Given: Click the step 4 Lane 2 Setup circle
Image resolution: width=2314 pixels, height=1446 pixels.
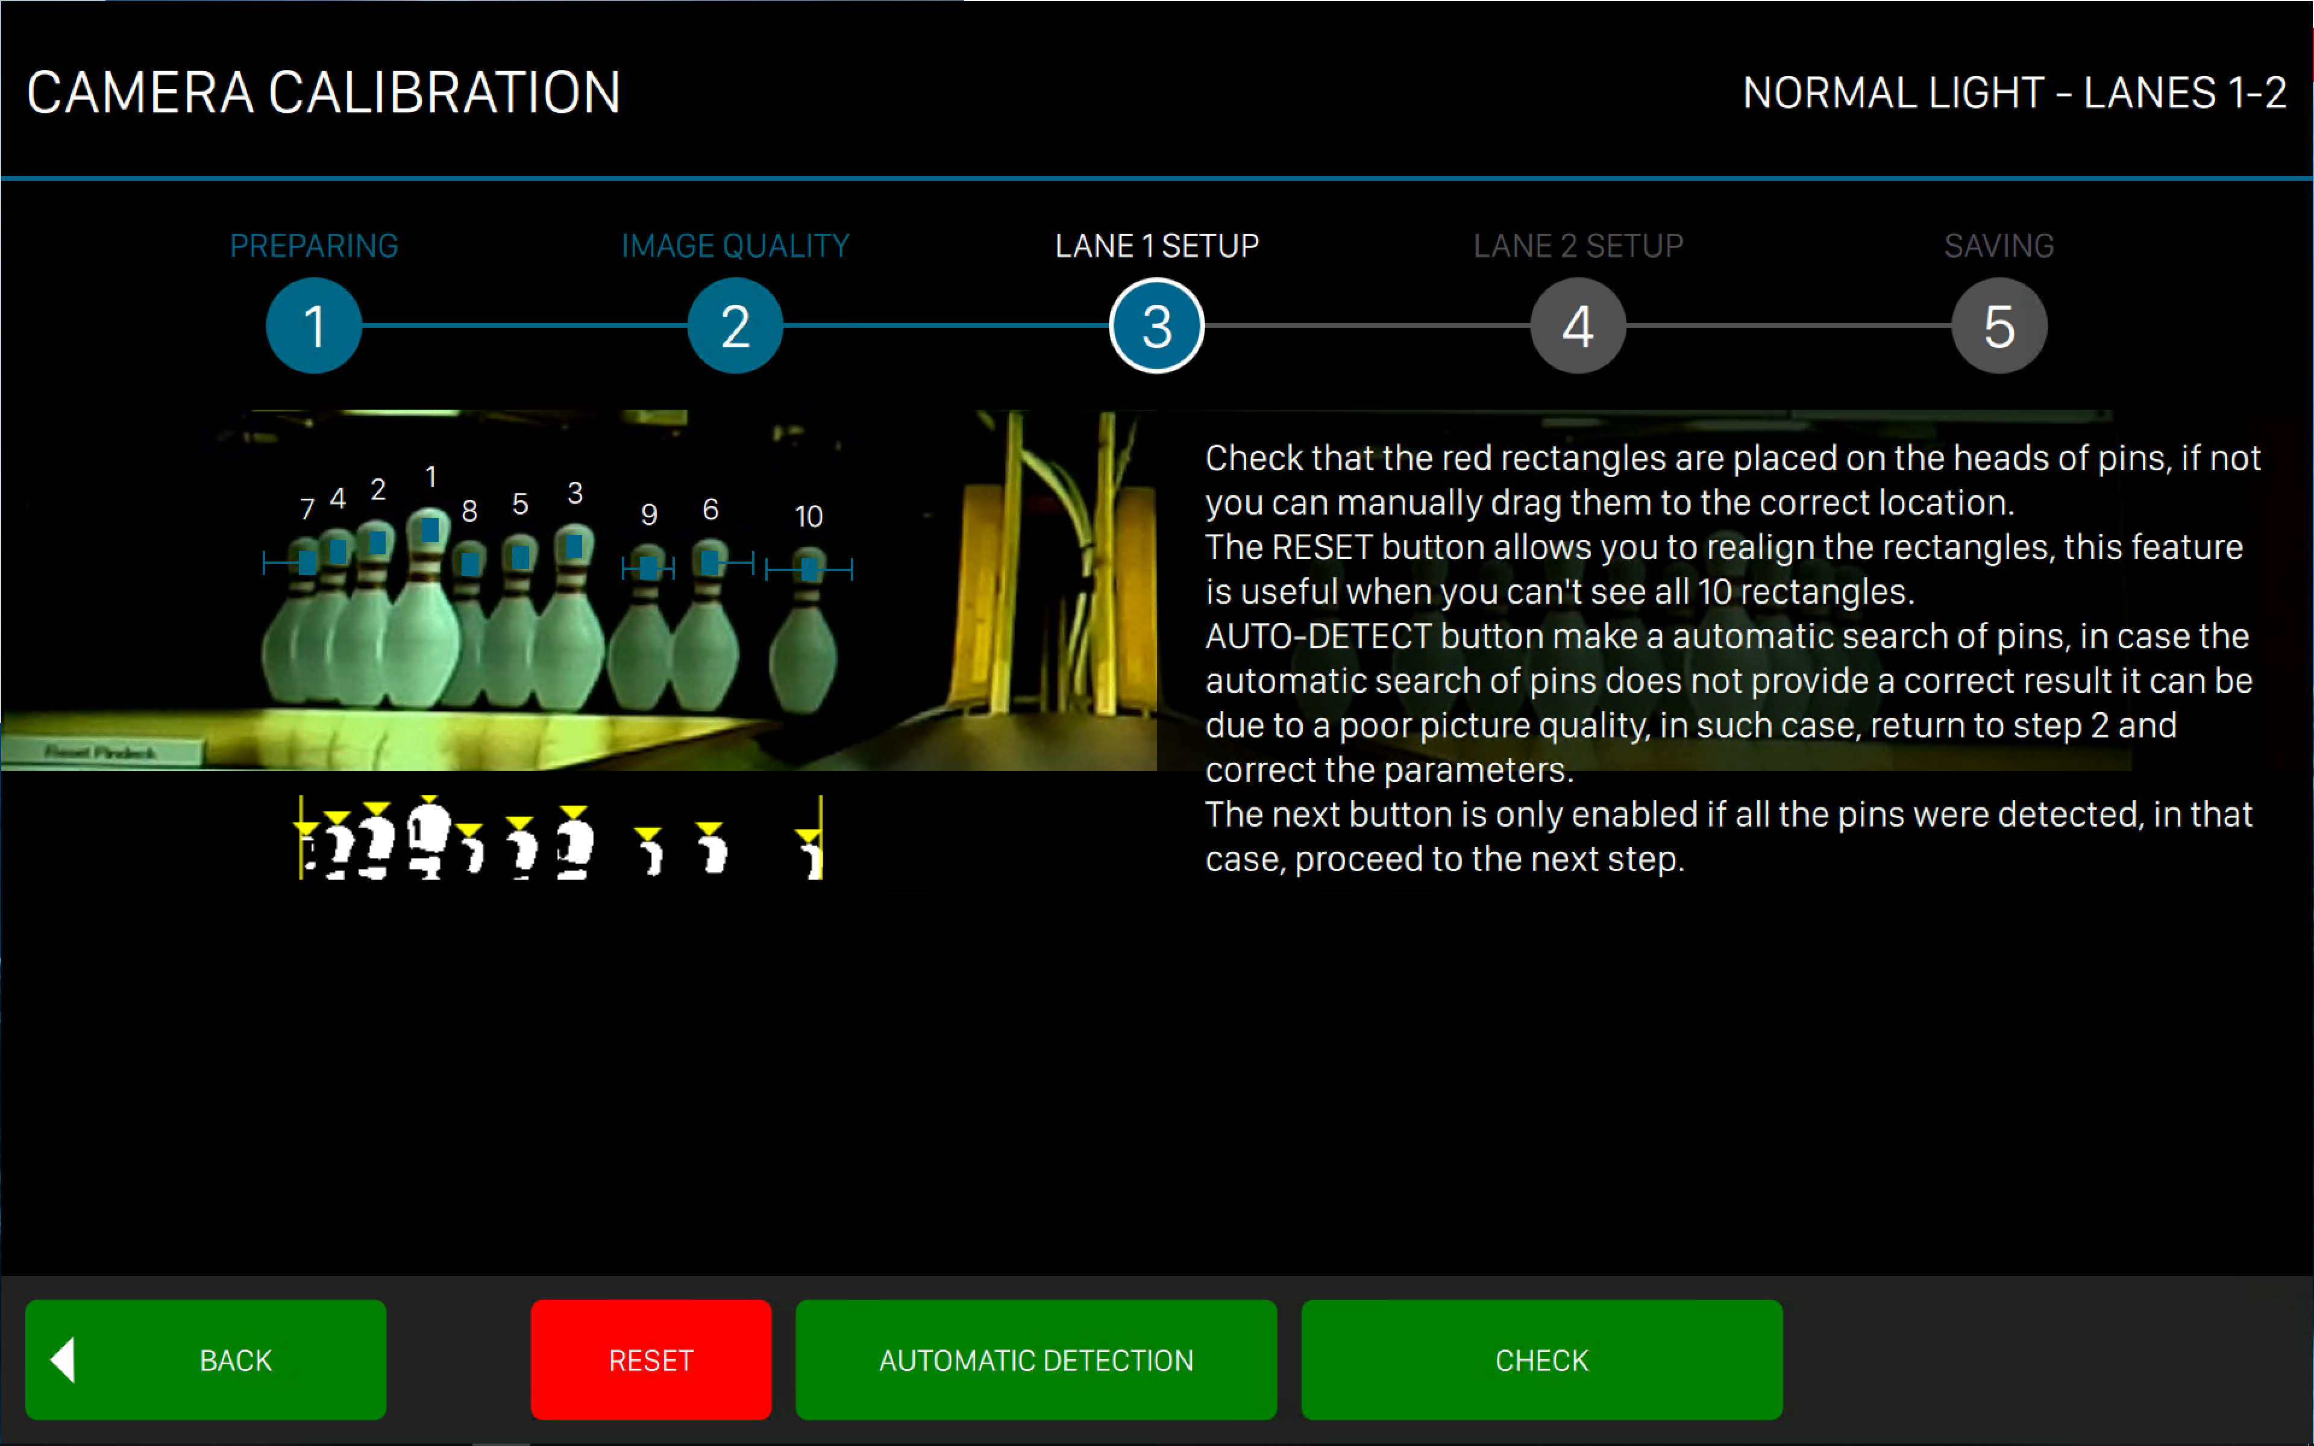Looking at the screenshot, I should coord(1578,326).
